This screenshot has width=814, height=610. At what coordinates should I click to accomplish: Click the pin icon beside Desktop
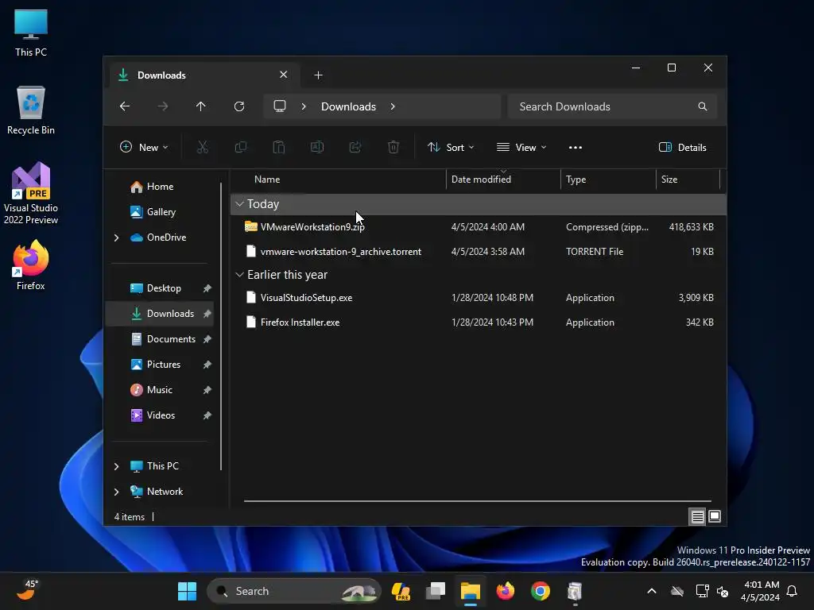(207, 288)
